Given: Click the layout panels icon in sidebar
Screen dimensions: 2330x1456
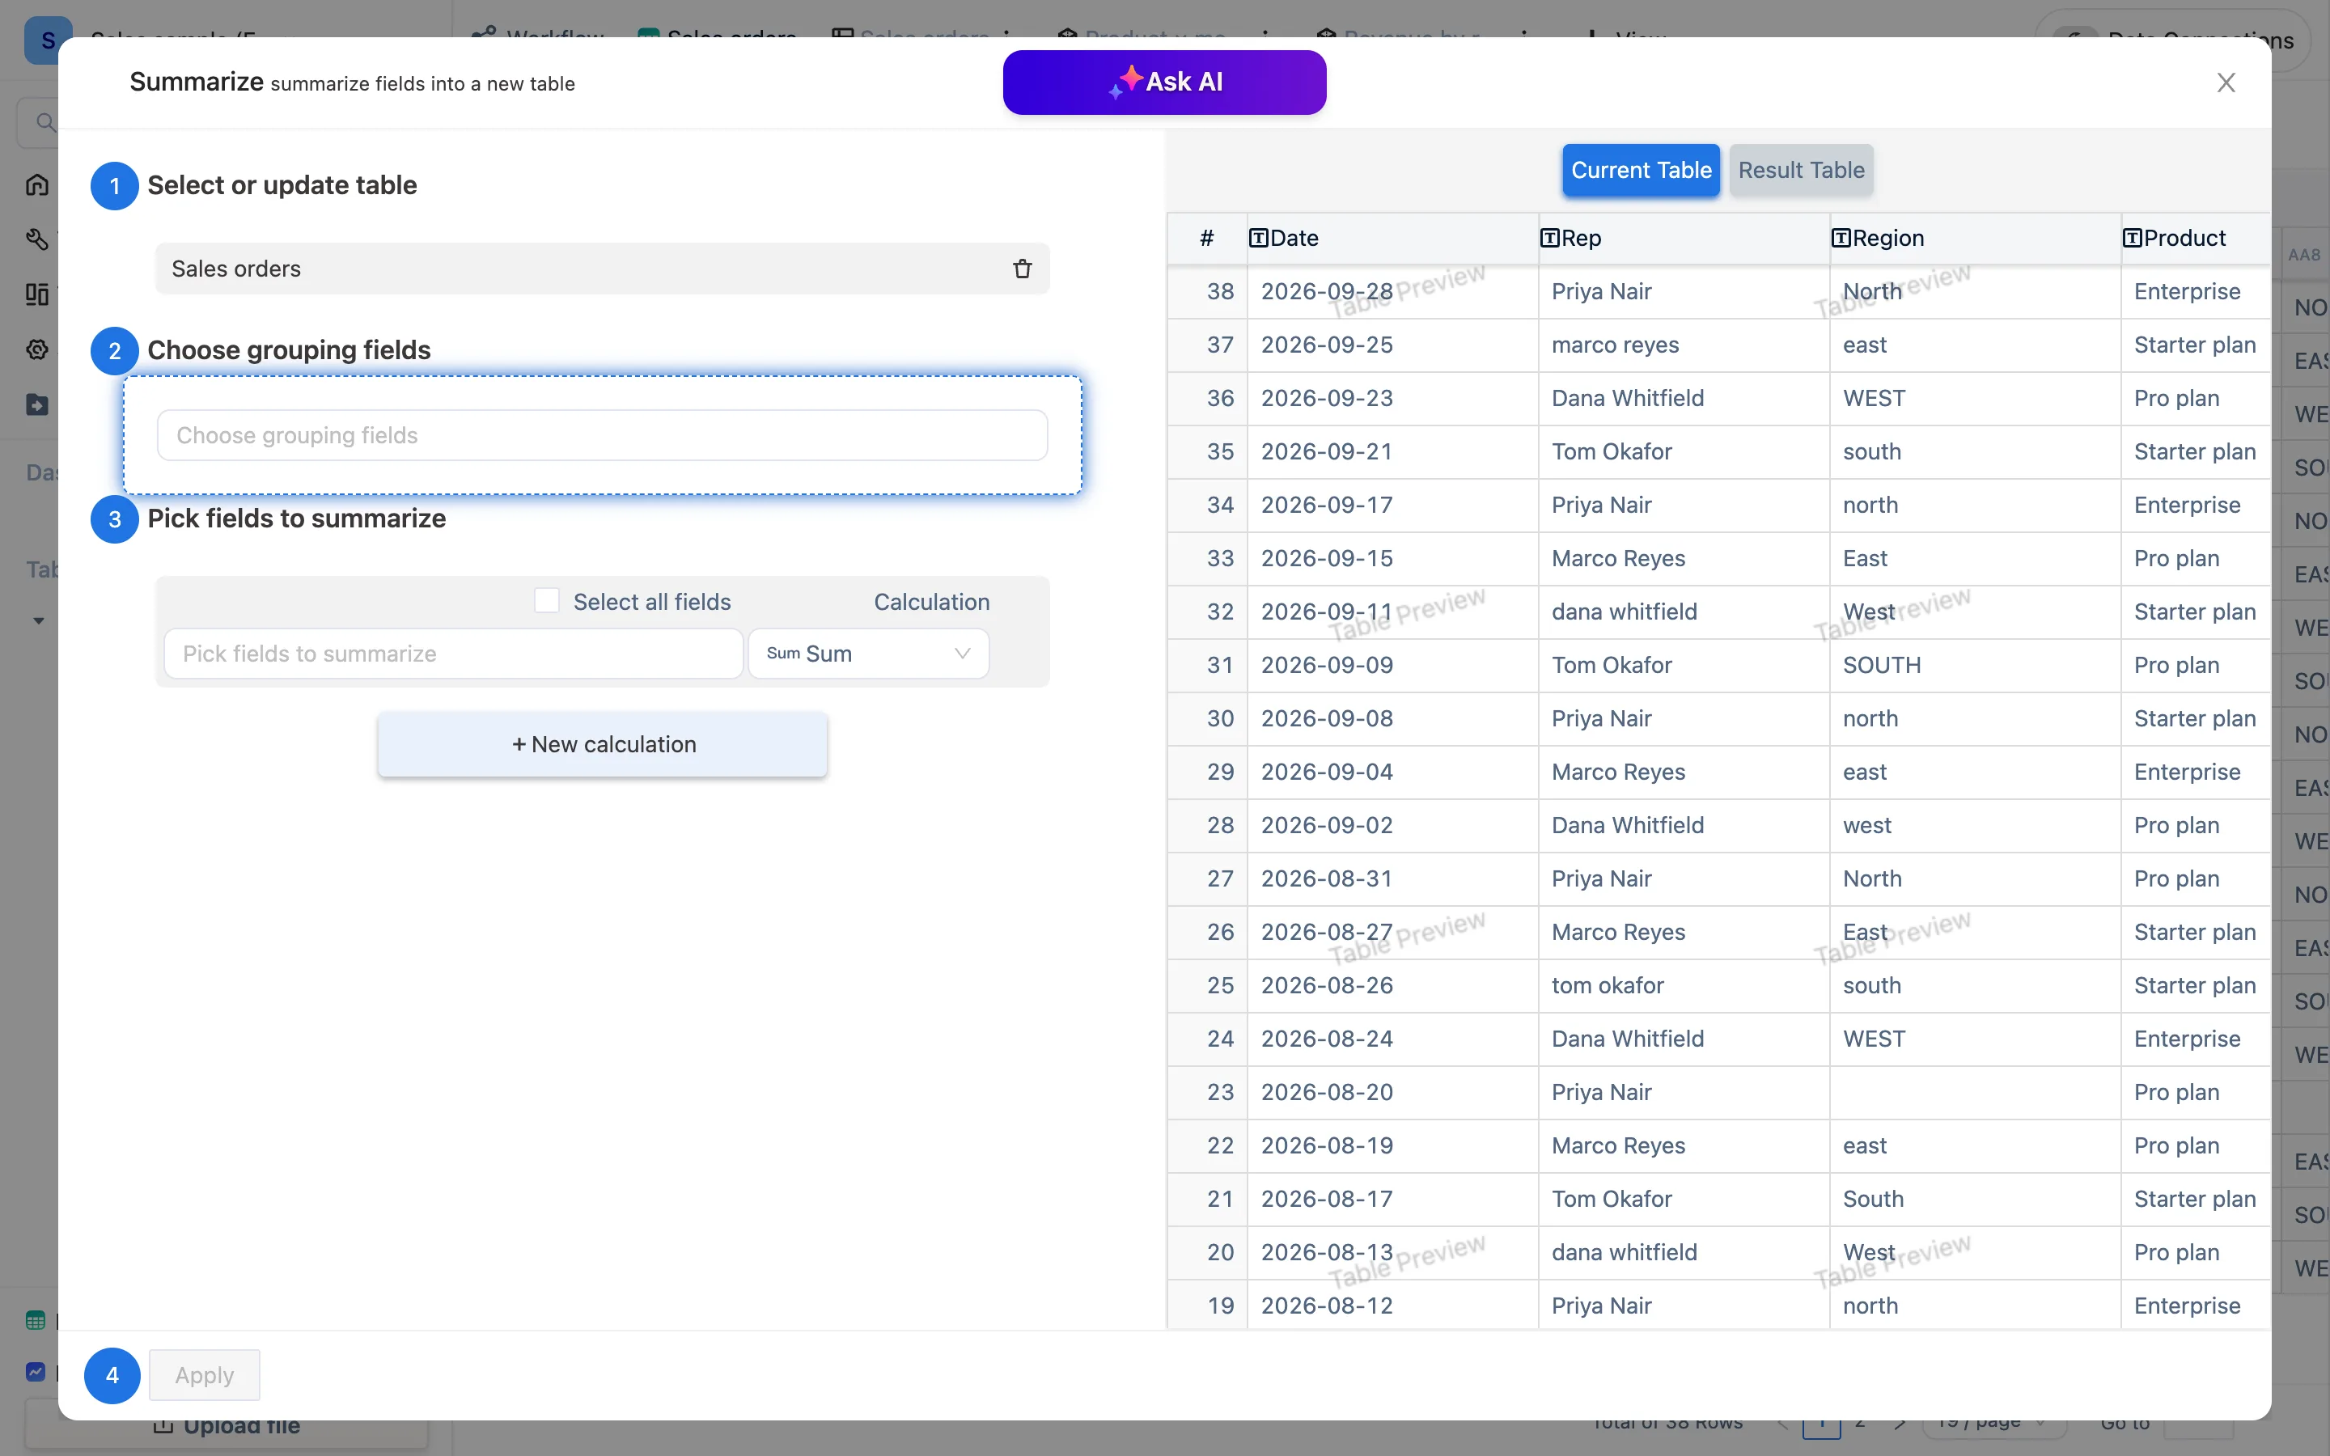Looking at the screenshot, I should [36, 294].
